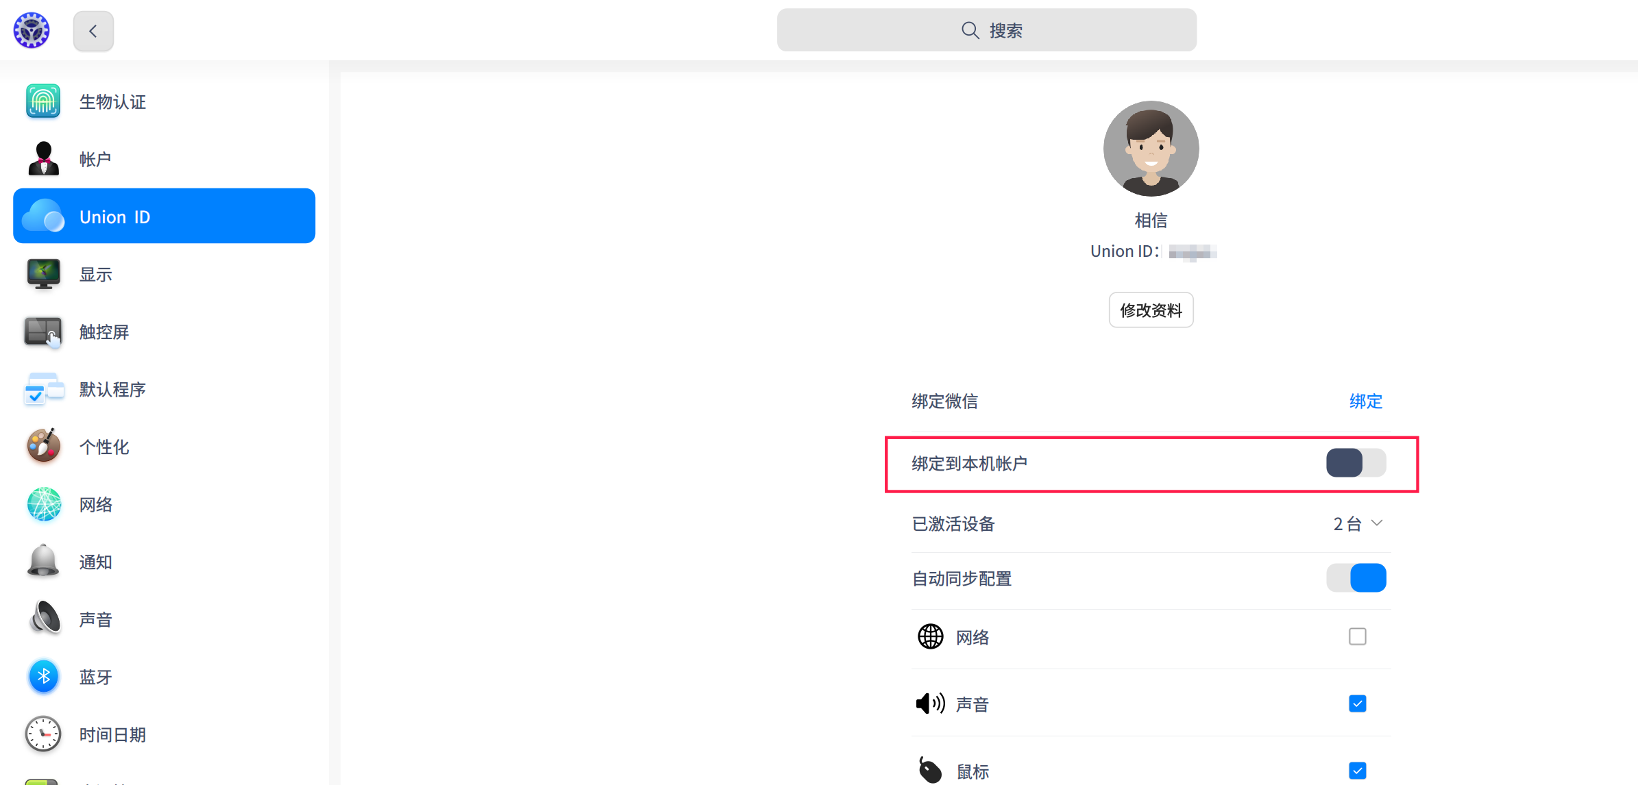Open 默认程序 default apps settings
1638x785 pixels.
tap(112, 389)
